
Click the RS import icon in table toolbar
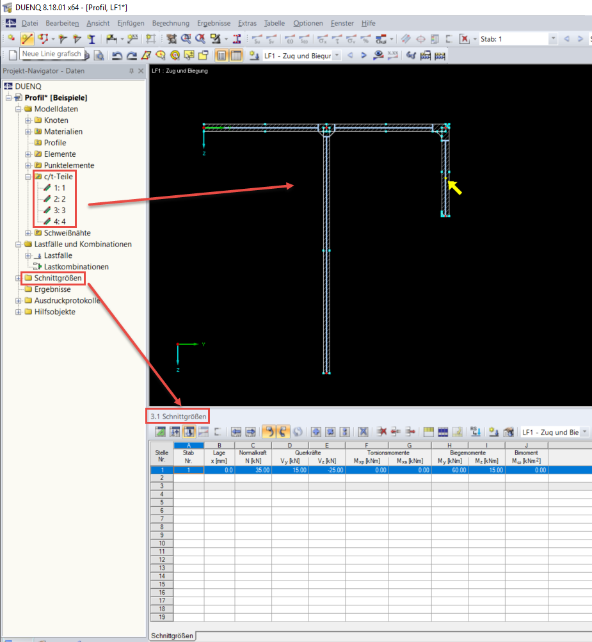pyautogui.click(x=476, y=431)
